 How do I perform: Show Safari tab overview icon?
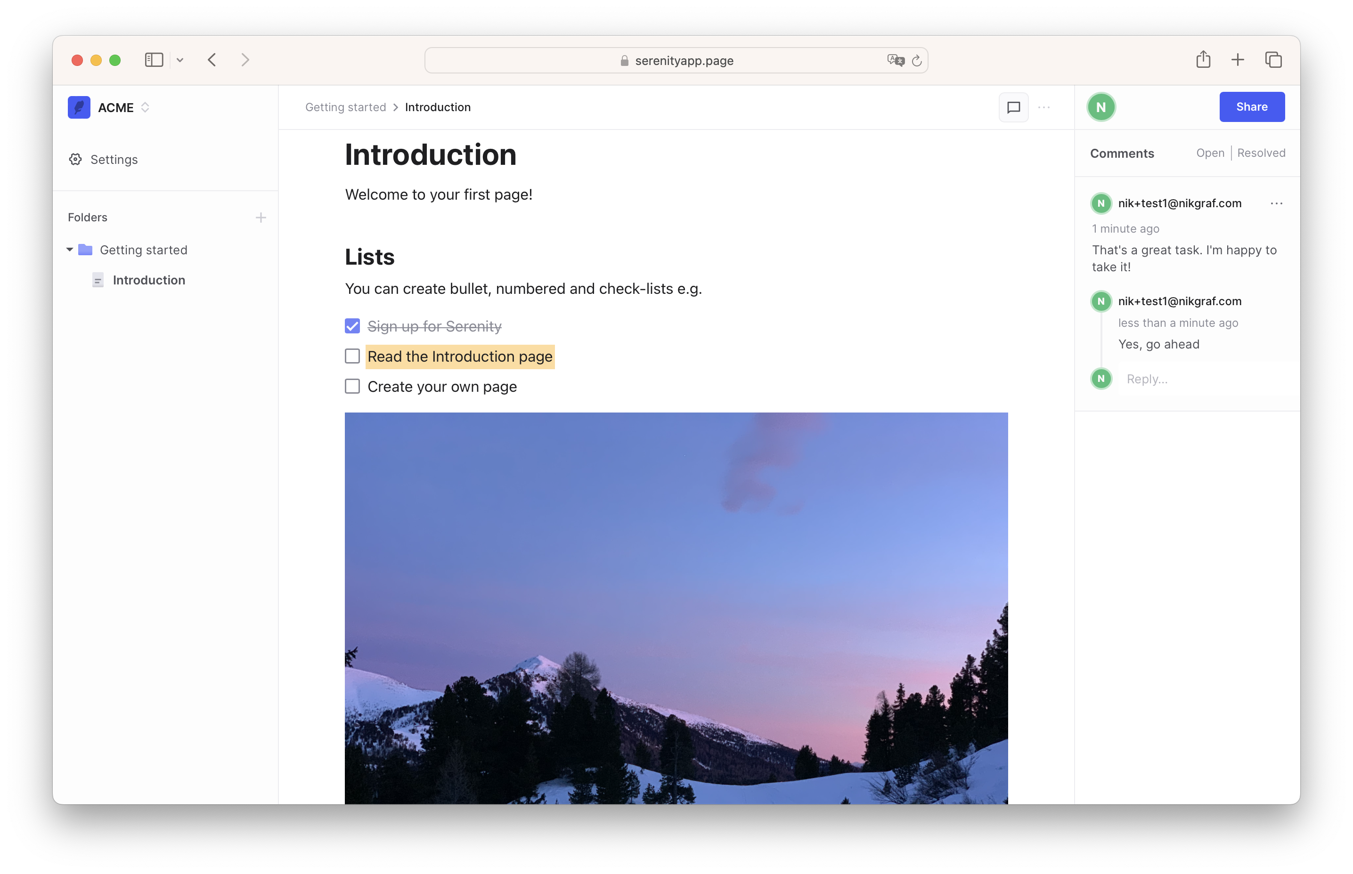coord(1273,60)
